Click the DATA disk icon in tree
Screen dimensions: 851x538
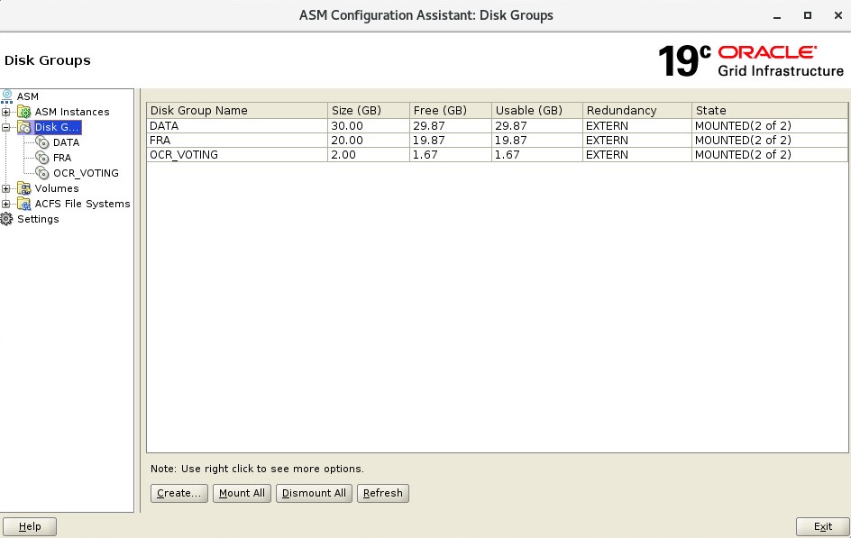pyautogui.click(x=42, y=142)
